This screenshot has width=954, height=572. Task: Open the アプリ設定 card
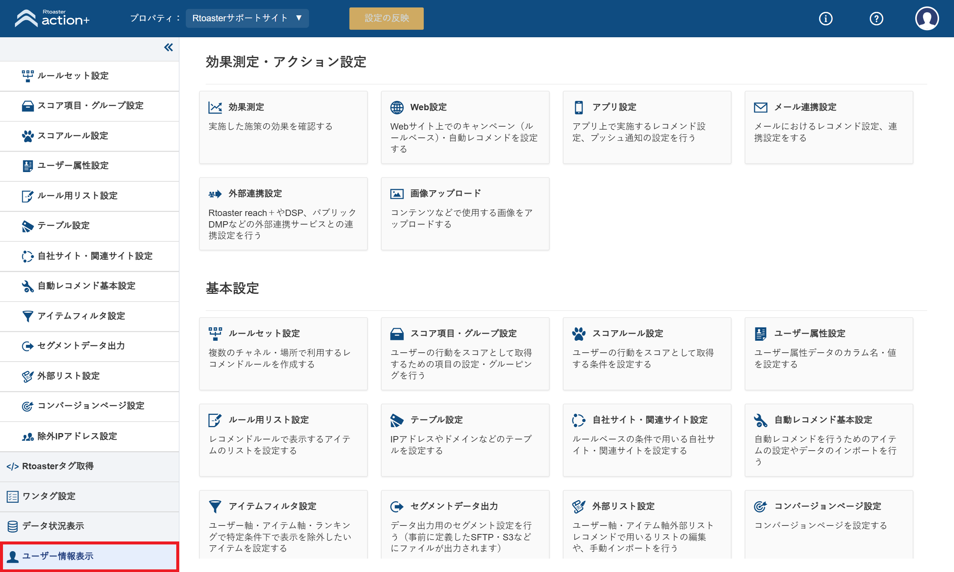[647, 127]
